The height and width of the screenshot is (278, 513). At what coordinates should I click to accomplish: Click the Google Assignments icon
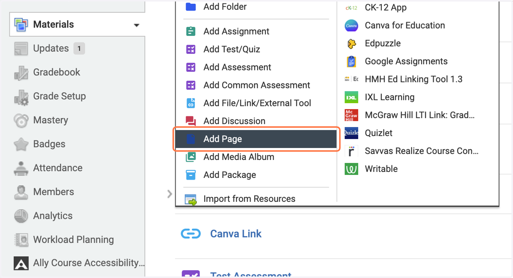[351, 61]
